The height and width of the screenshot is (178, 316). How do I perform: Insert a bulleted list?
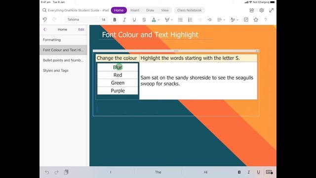(180, 20)
